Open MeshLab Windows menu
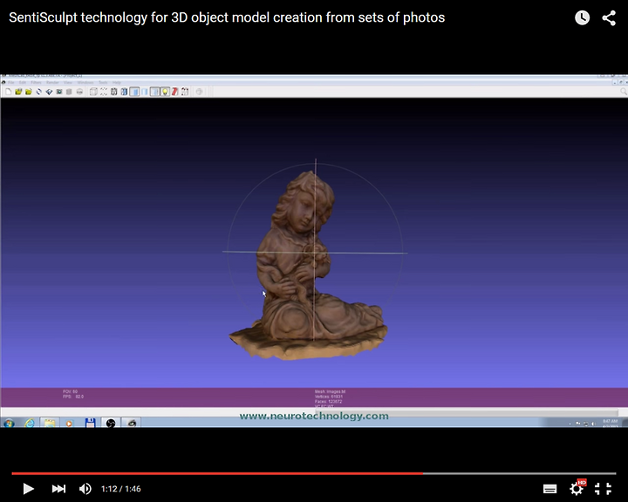This screenshot has height=502, width=628. [x=85, y=83]
